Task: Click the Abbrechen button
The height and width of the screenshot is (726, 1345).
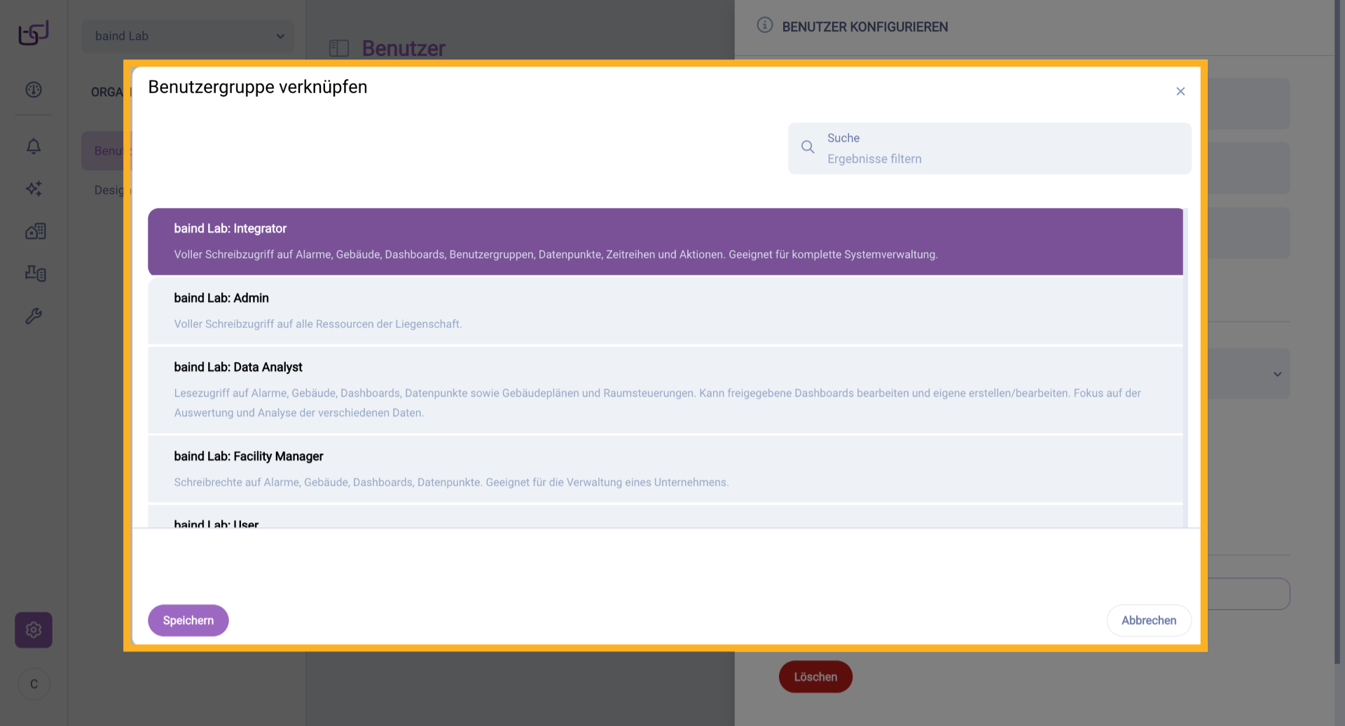Action: coord(1148,620)
